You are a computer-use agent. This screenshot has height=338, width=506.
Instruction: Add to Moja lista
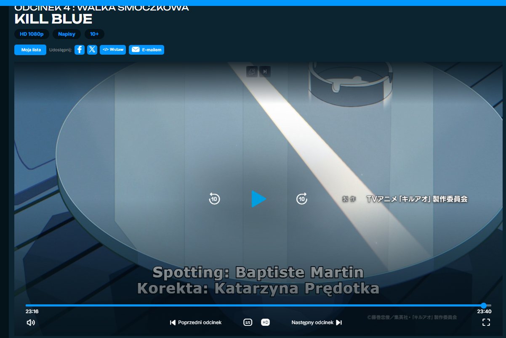(30, 50)
